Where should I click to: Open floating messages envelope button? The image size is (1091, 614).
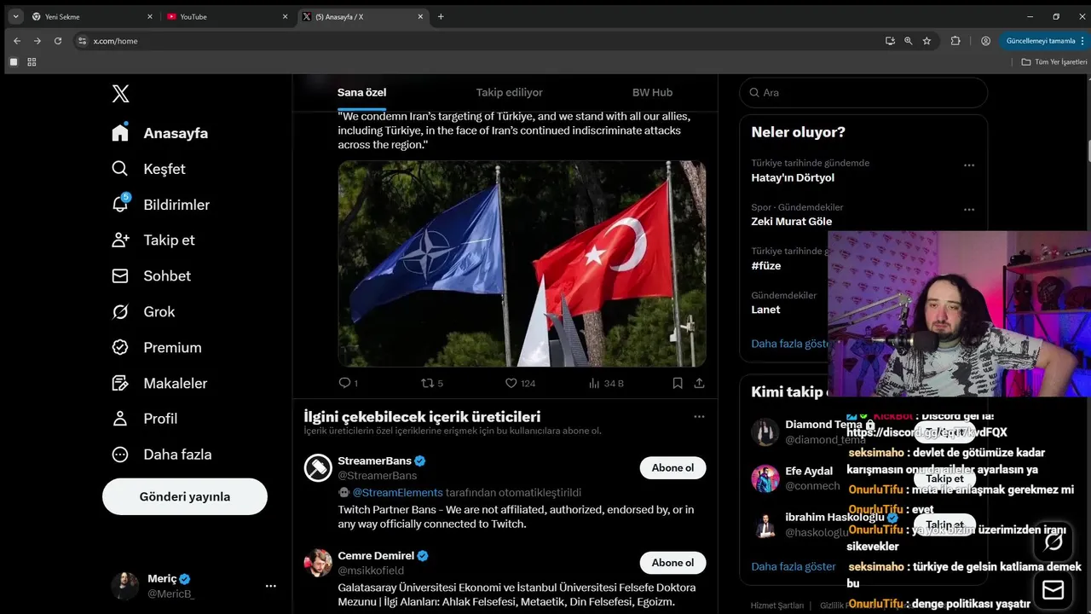click(1053, 590)
